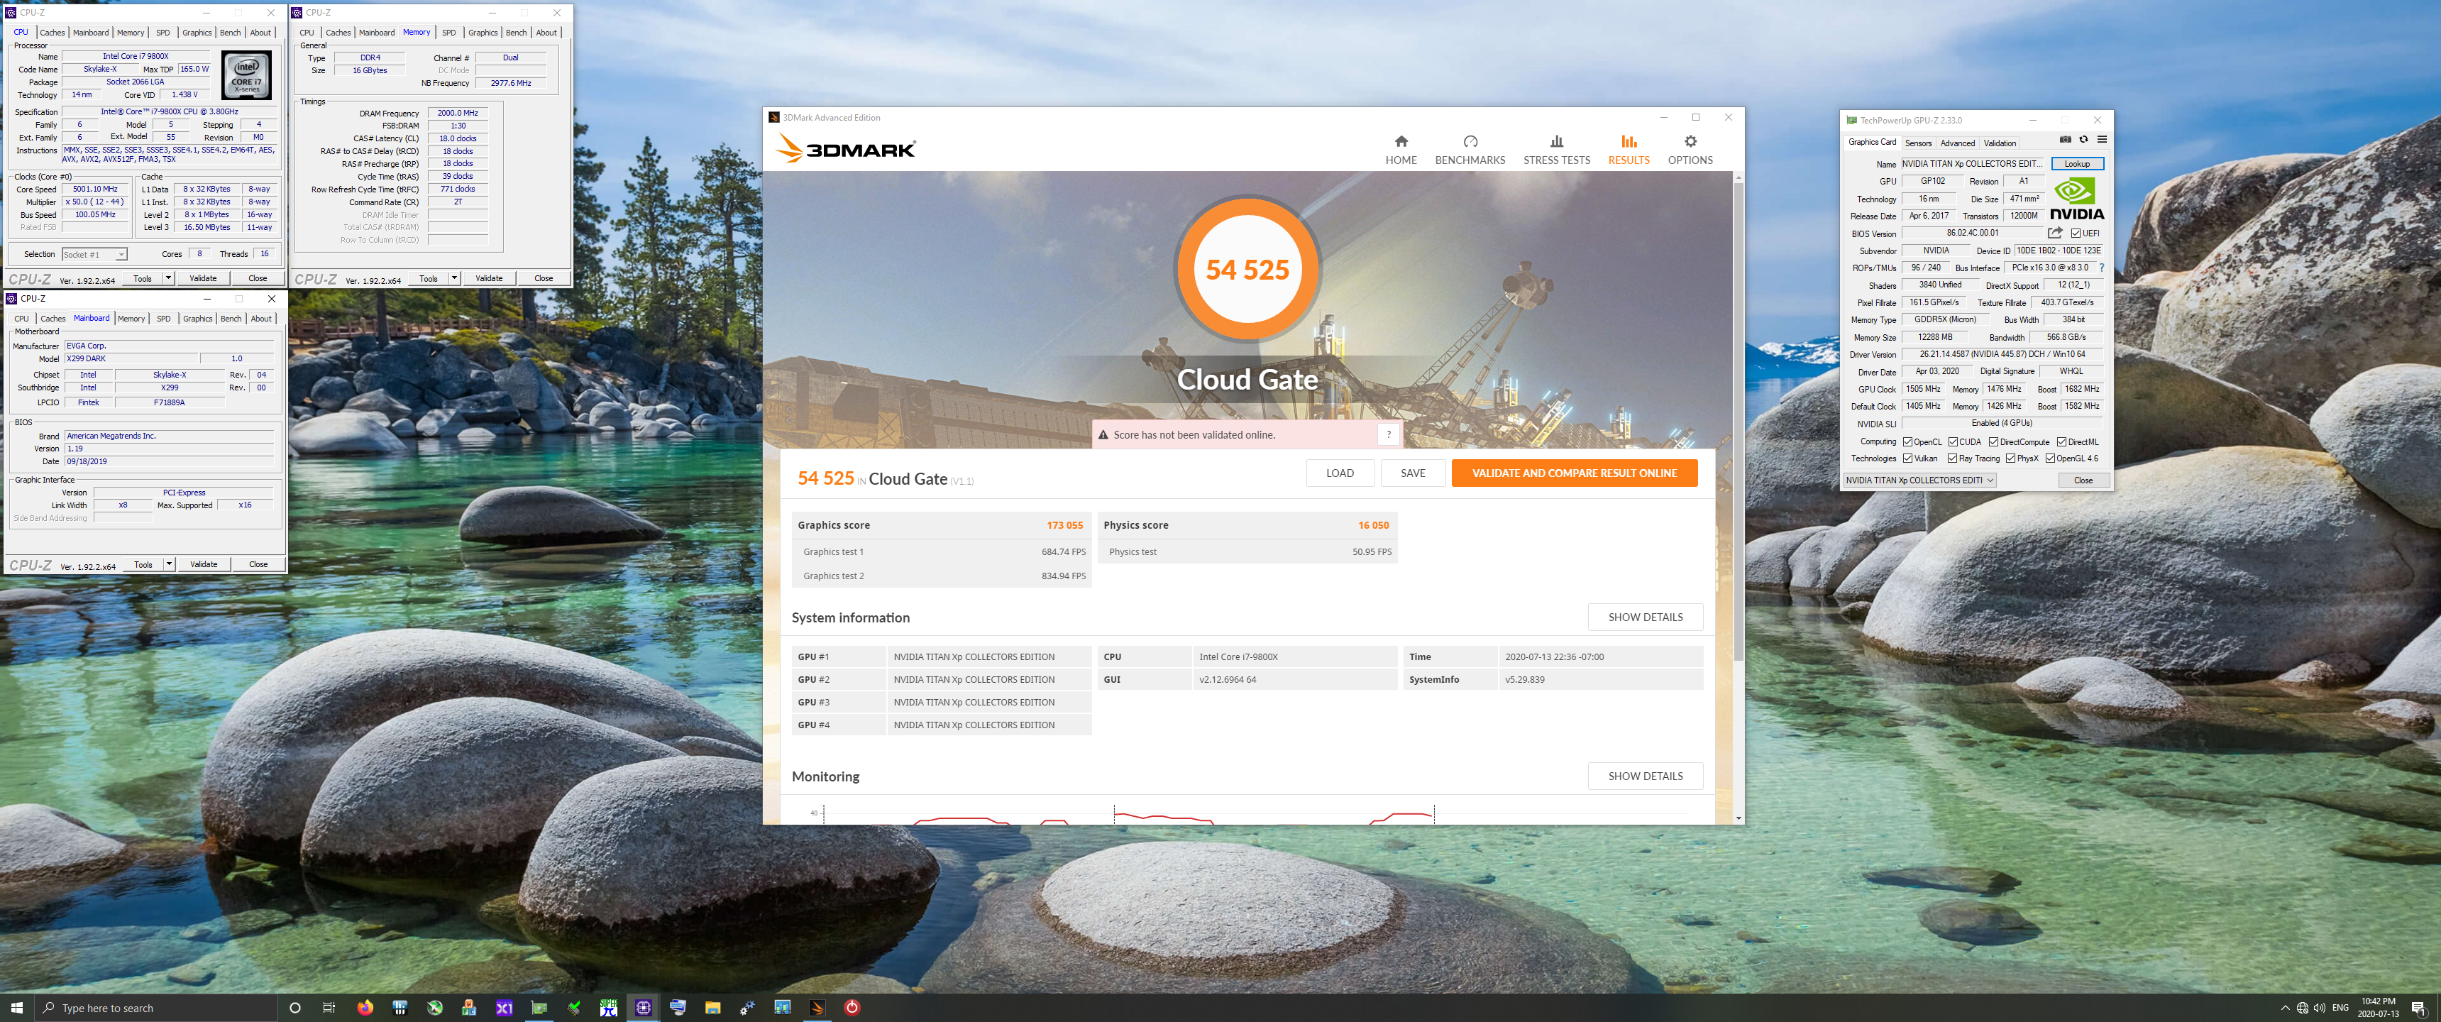The image size is (2441, 1022).
Task: Open 3DMark Options gear
Action: point(1690,150)
